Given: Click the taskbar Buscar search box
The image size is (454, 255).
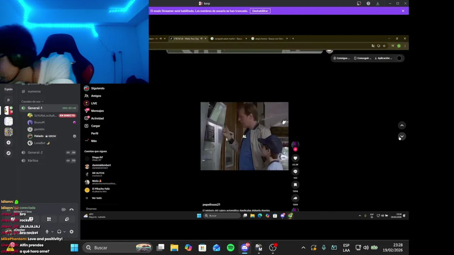Looking at the screenshot, I should pyautogui.click(x=118, y=248).
